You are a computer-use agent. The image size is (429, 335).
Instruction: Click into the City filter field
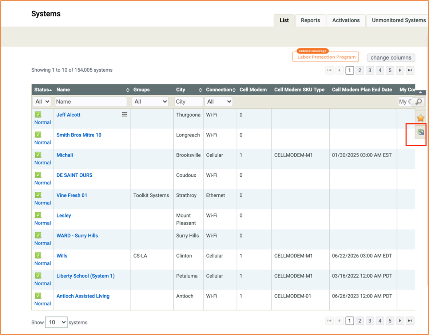click(189, 102)
